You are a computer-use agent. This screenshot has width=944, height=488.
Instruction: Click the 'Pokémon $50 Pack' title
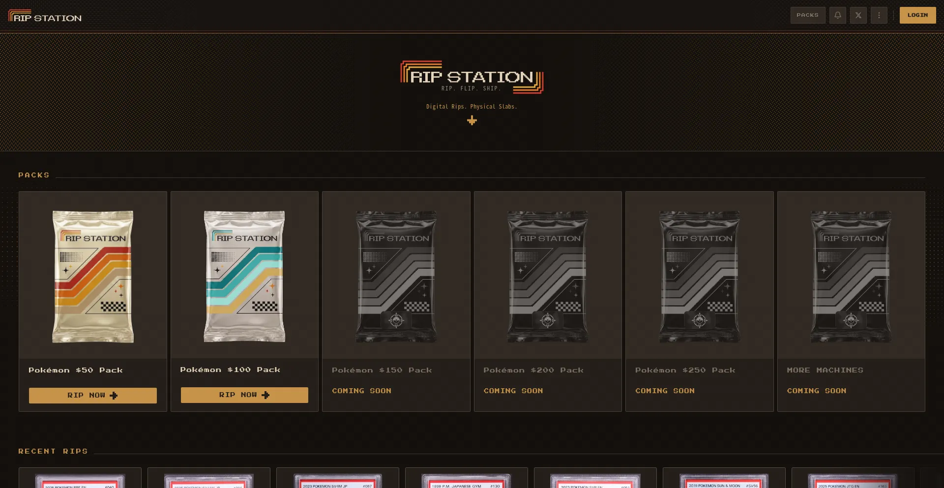pos(76,370)
